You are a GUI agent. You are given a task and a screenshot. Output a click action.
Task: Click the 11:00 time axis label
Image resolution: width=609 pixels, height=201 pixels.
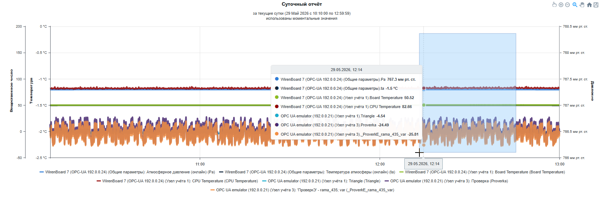[x=200, y=164]
